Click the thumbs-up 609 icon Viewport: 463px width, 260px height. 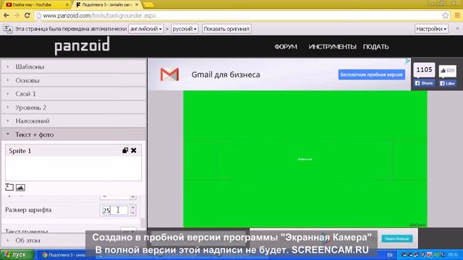click(x=448, y=71)
